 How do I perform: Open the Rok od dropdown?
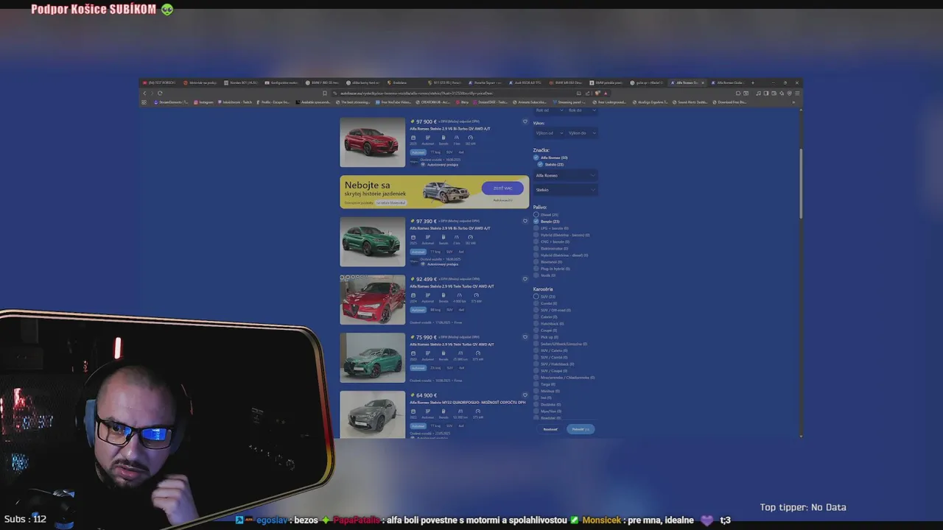tap(549, 110)
